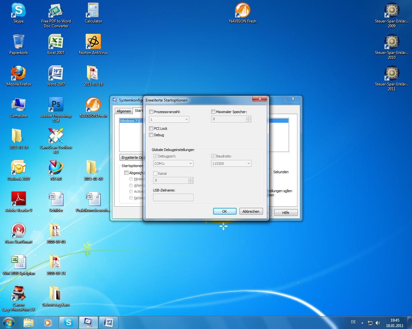Open the Praktikumsbewerbung document icon

point(93,202)
